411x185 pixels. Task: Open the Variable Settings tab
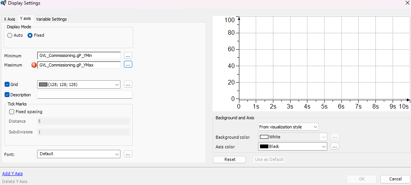tap(51, 19)
